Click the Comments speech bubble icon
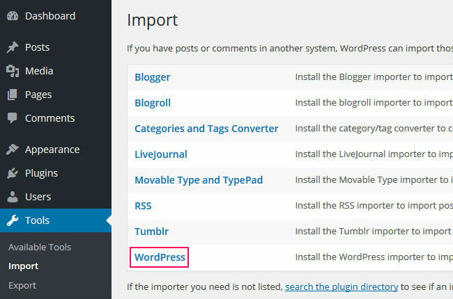Screen dimensions: 453x299 (13, 118)
